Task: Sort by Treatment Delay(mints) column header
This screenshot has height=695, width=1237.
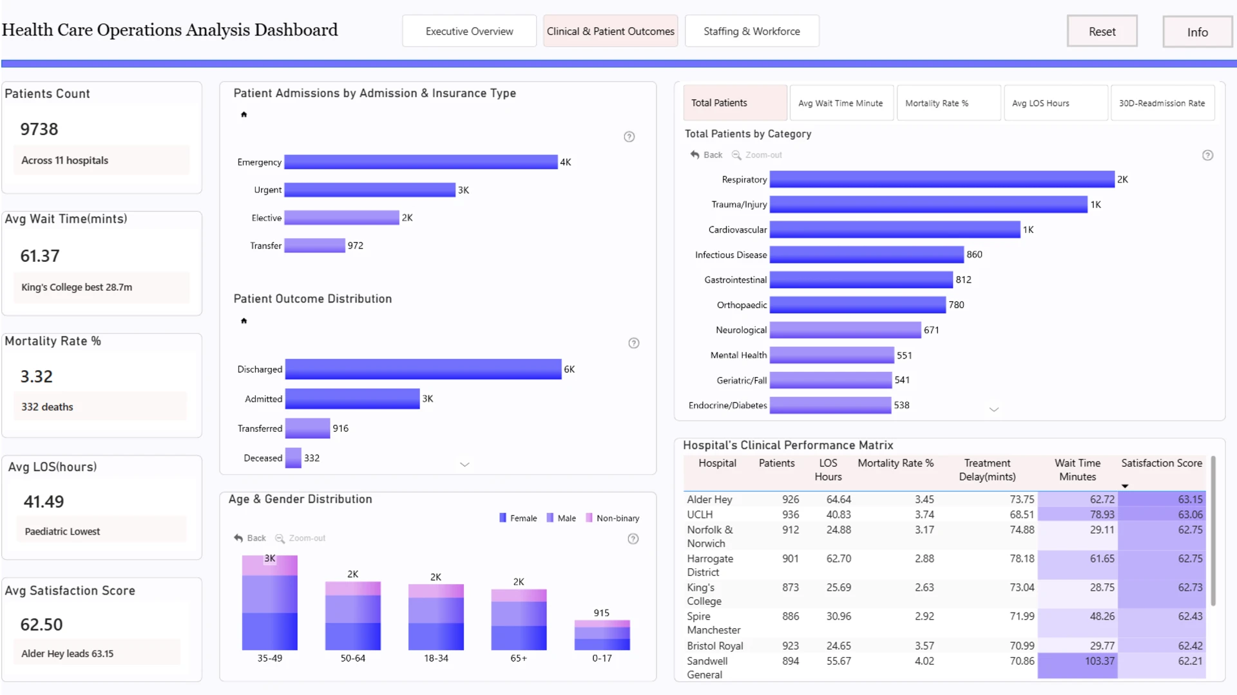Action: click(x=987, y=470)
